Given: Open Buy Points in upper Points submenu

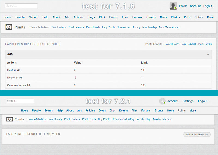Looking at the screenshot, I should click(x=109, y=27).
